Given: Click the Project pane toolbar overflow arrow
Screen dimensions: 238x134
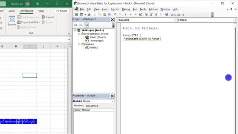Looking at the screenshot, I should pos(113,26).
